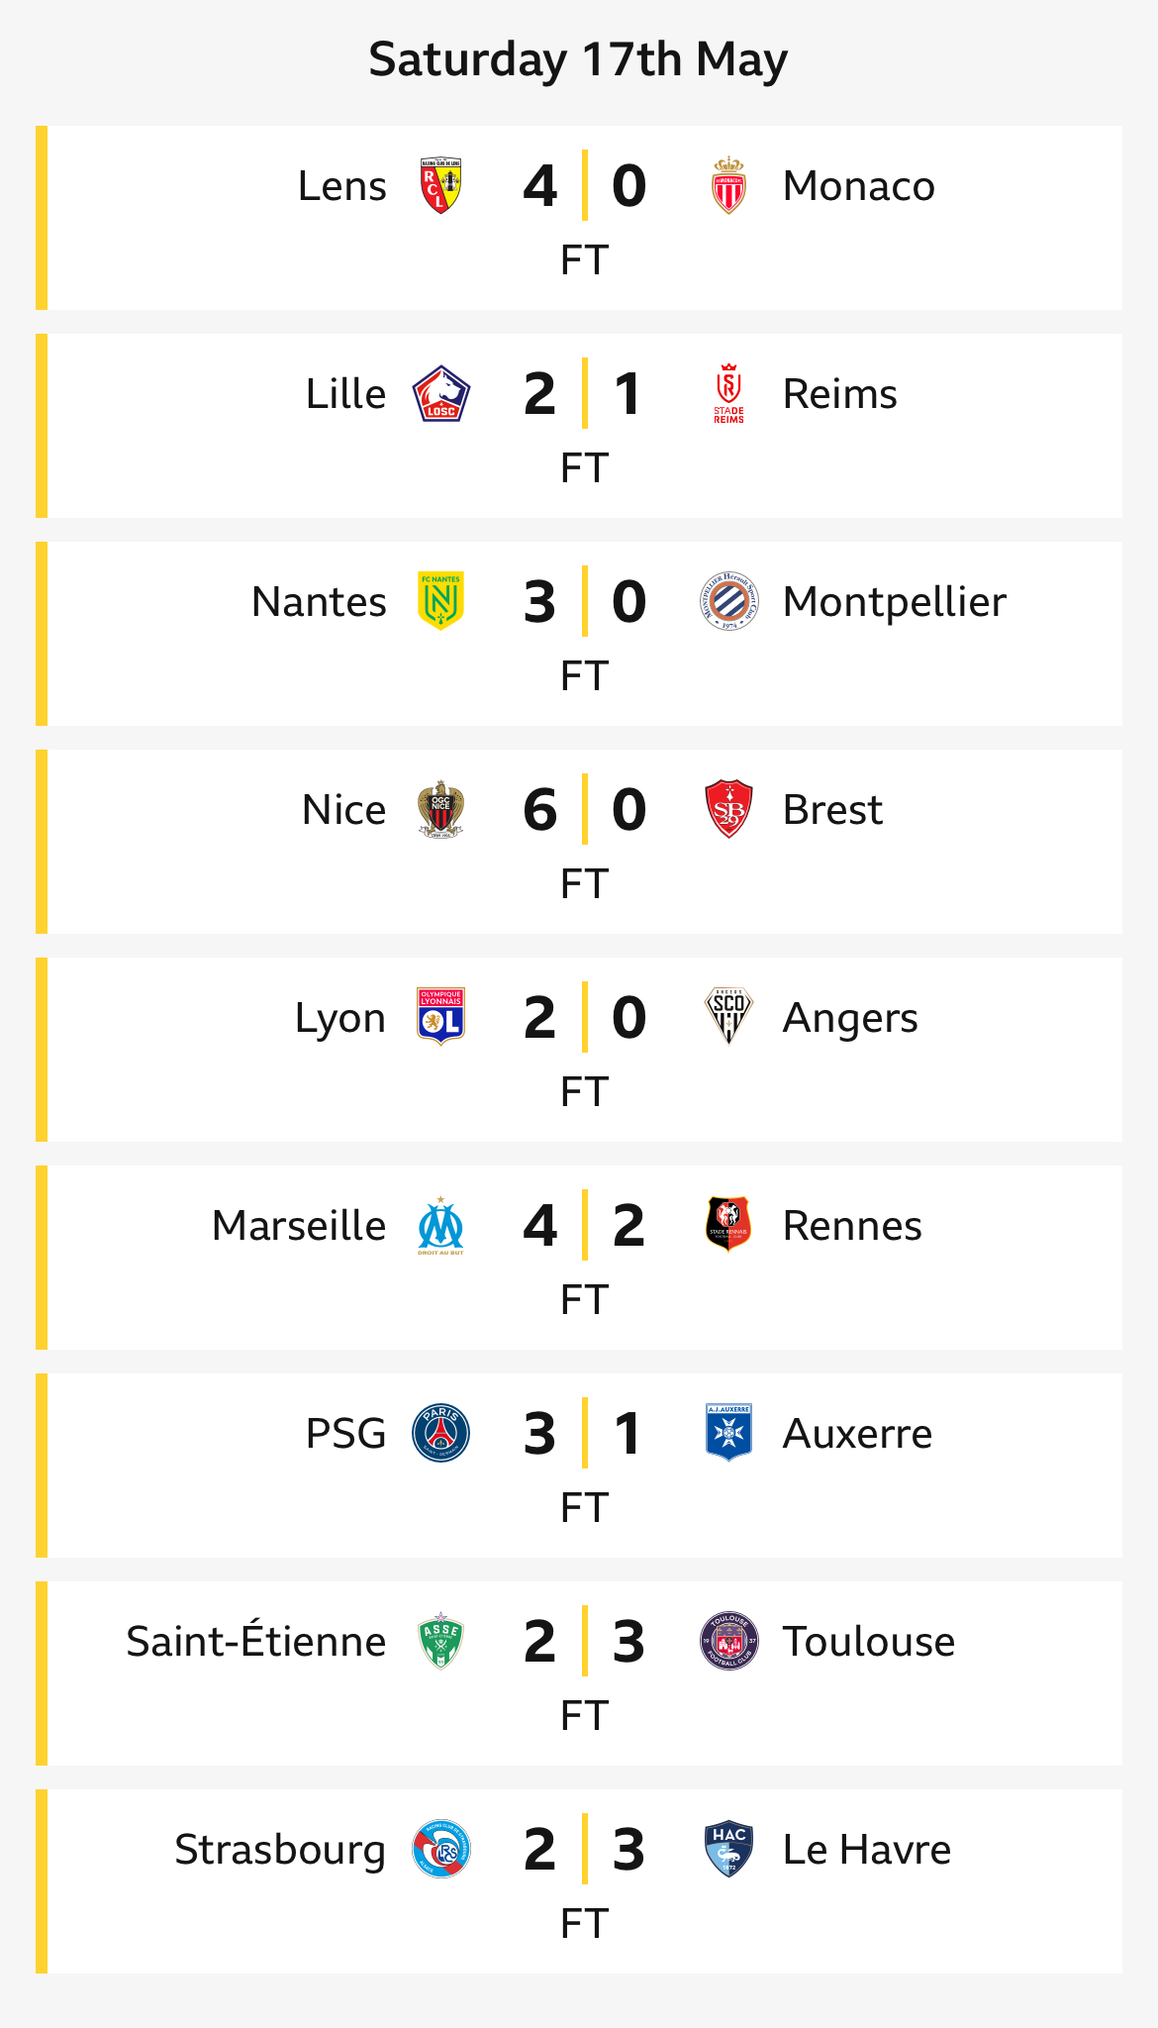Select the Marseille 4-2 Rennes score
The image size is (1158, 2028).
coord(584,1225)
